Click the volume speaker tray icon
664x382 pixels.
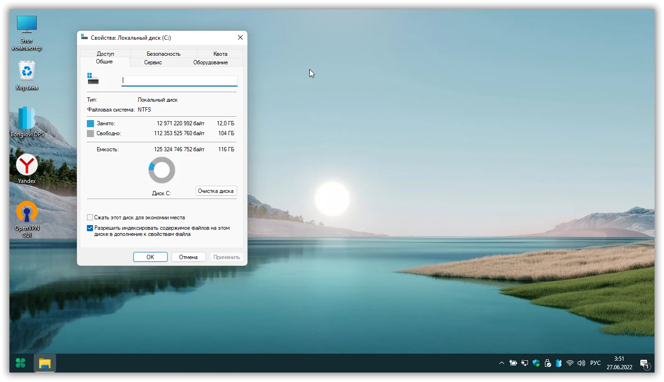pos(581,363)
